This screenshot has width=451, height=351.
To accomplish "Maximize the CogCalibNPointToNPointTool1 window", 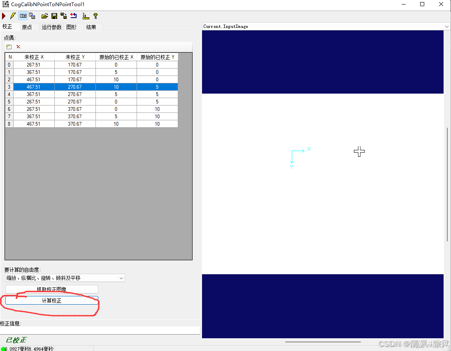I will point(422,4).
